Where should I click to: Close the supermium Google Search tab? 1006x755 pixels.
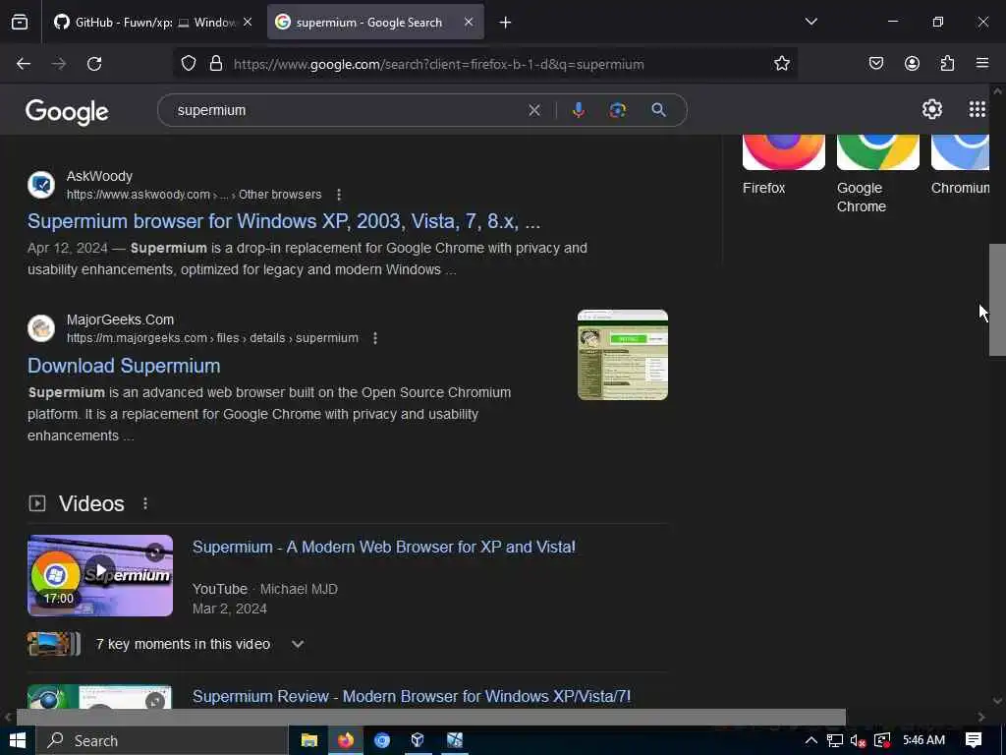(x=469, y=22)
